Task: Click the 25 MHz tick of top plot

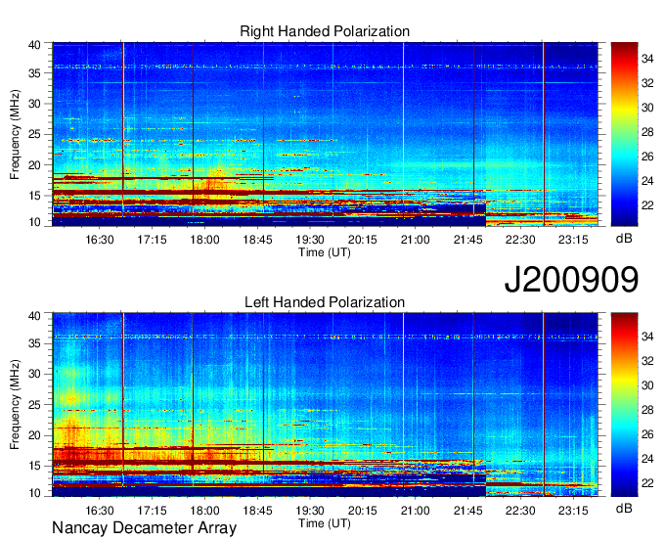Action: (35, 134)
